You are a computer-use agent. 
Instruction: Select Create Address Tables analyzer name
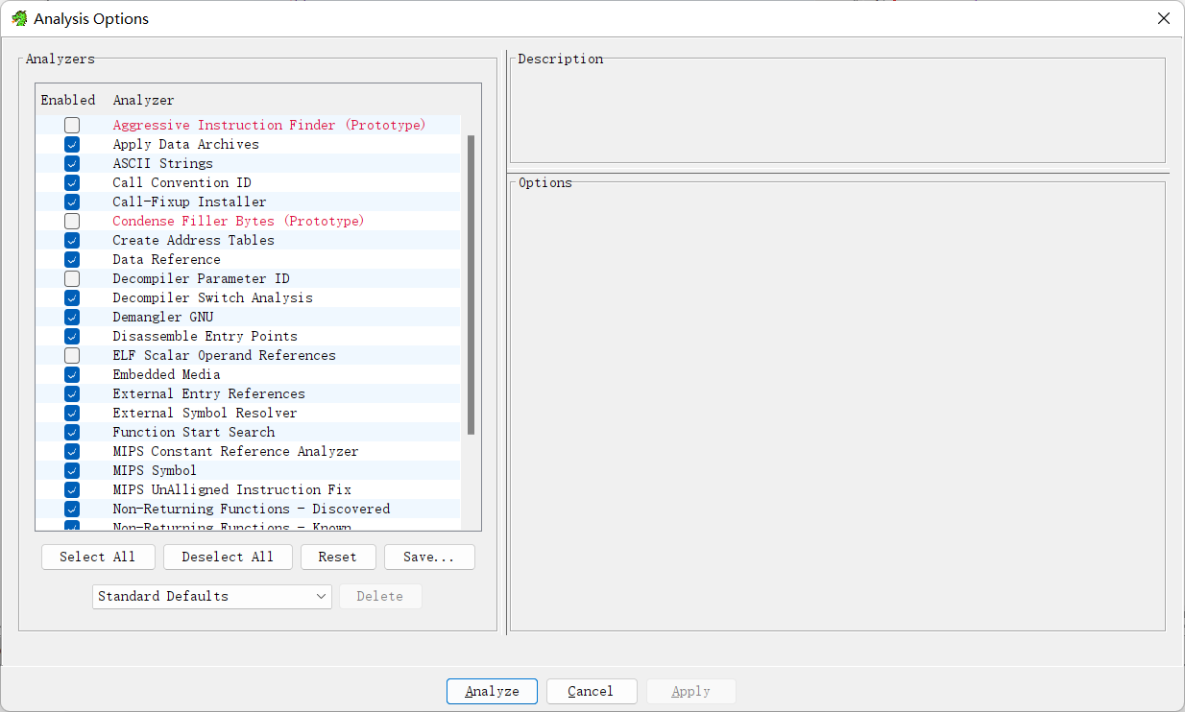click(x=193, y=240)
